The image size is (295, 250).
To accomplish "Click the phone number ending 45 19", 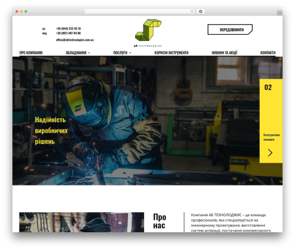I will (68, 28).
